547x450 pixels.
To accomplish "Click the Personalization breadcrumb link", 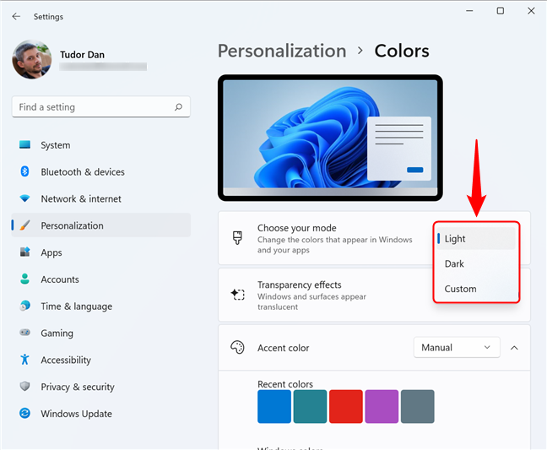I will [282, 51].
